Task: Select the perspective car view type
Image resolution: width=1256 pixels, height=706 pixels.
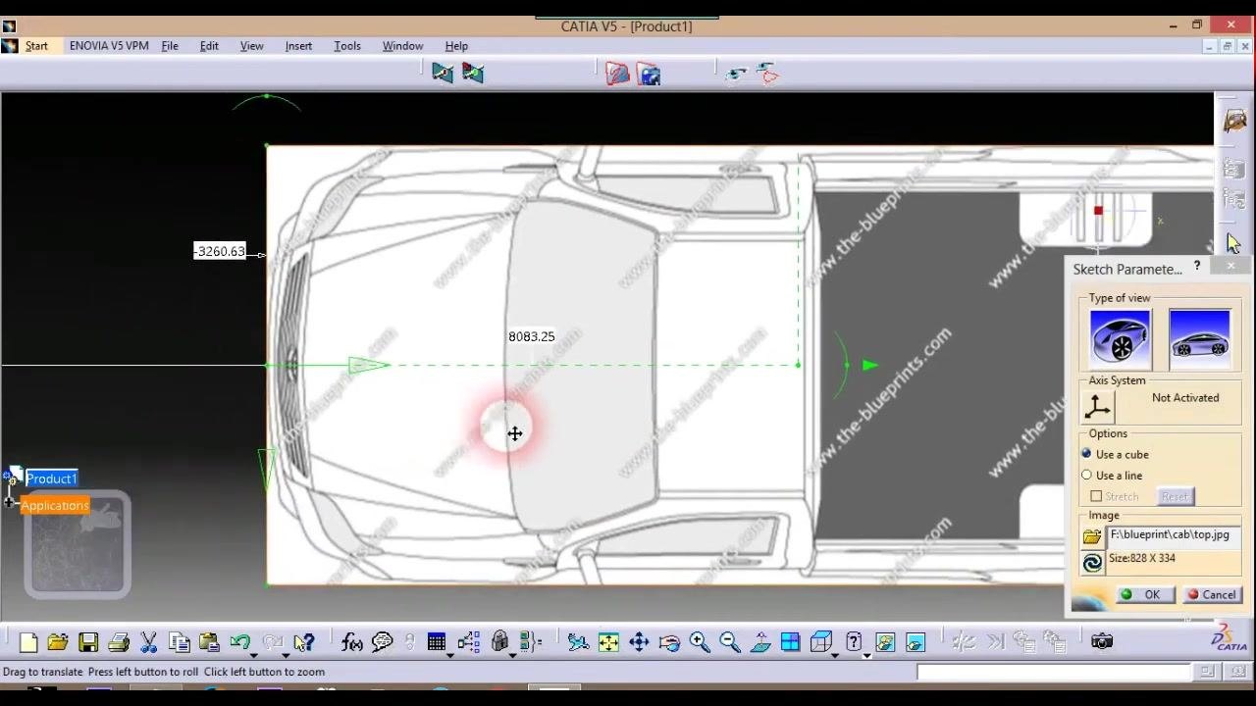Action: pos(1121,337)
